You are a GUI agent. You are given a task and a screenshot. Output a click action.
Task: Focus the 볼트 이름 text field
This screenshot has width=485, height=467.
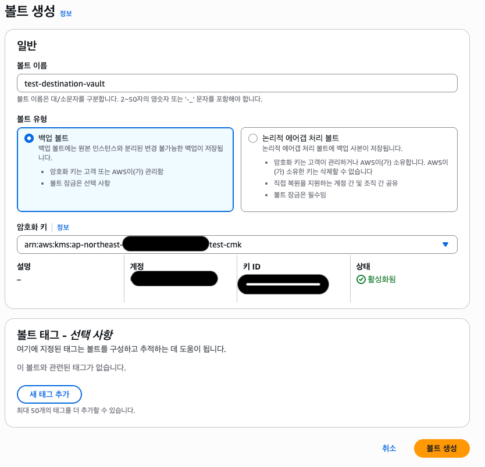pyautogui.click(x=237, y=83)
